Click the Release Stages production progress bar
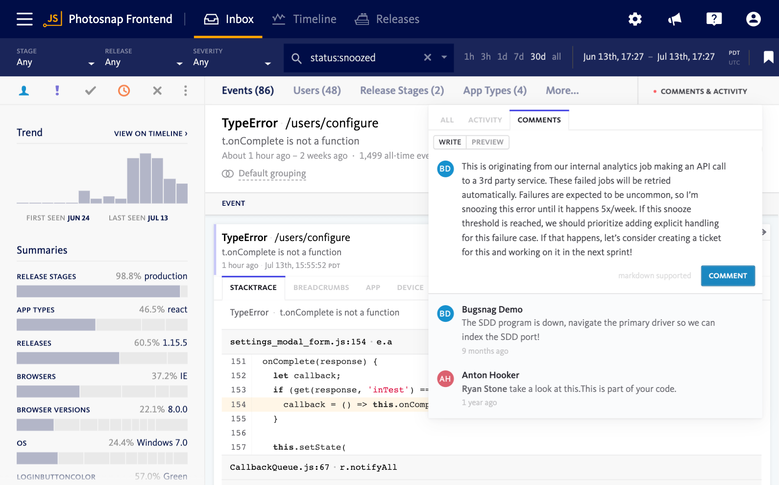 102,291
